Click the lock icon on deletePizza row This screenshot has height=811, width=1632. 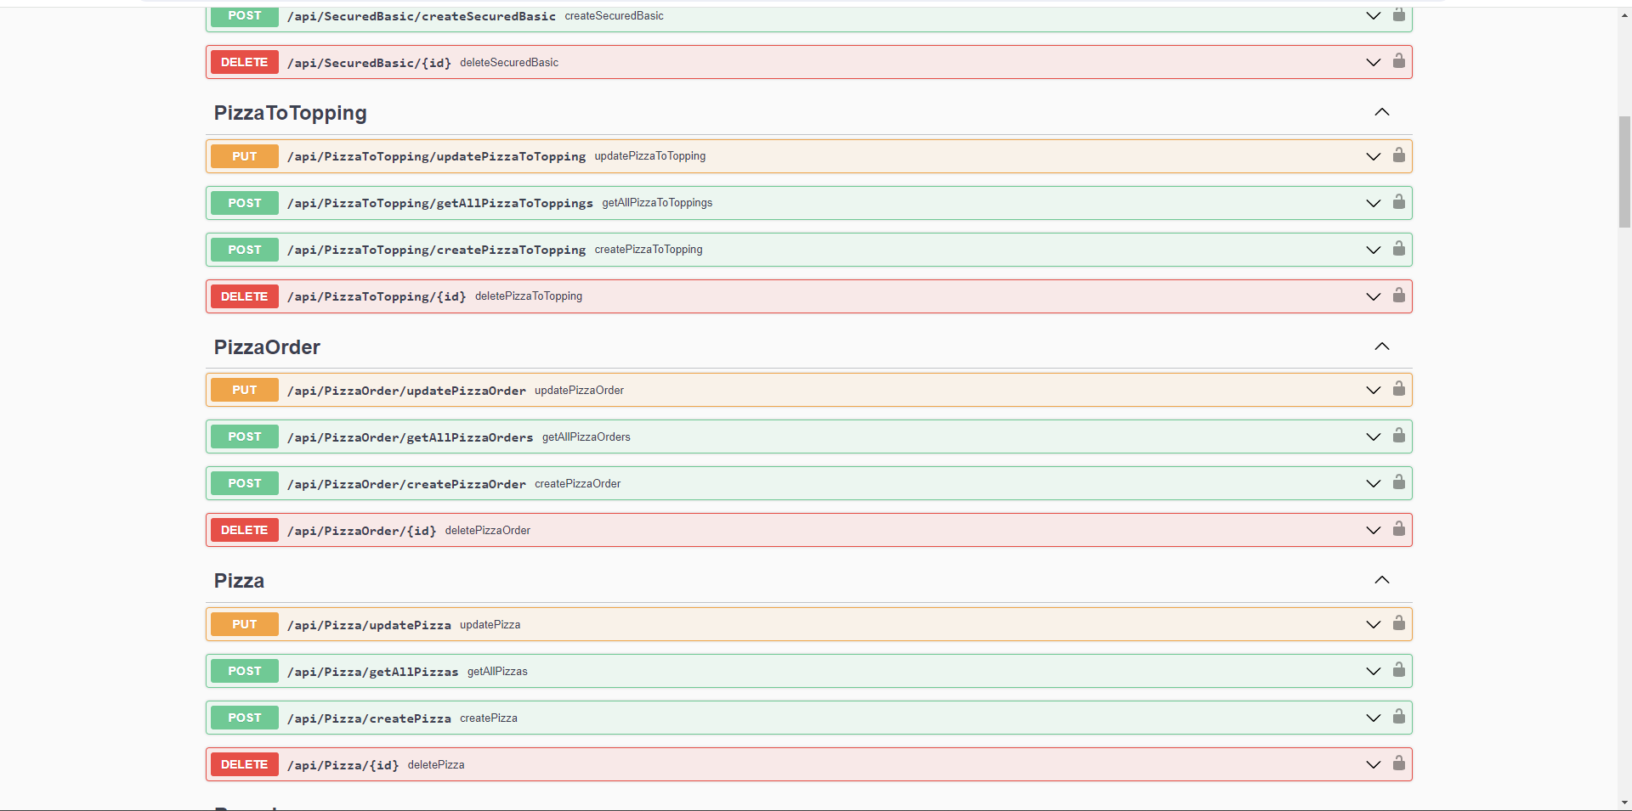1398,763
